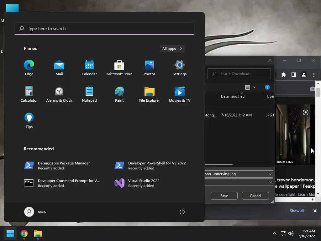Viewport: 321px width, 241px height.
Task: Click the Windows Start button on taskbar
Action: click(x=10, y=233)
